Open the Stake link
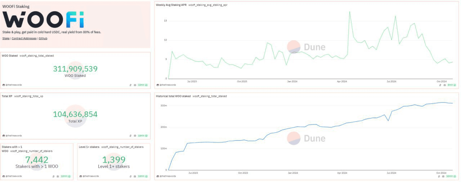 click(x=6, y=38)
